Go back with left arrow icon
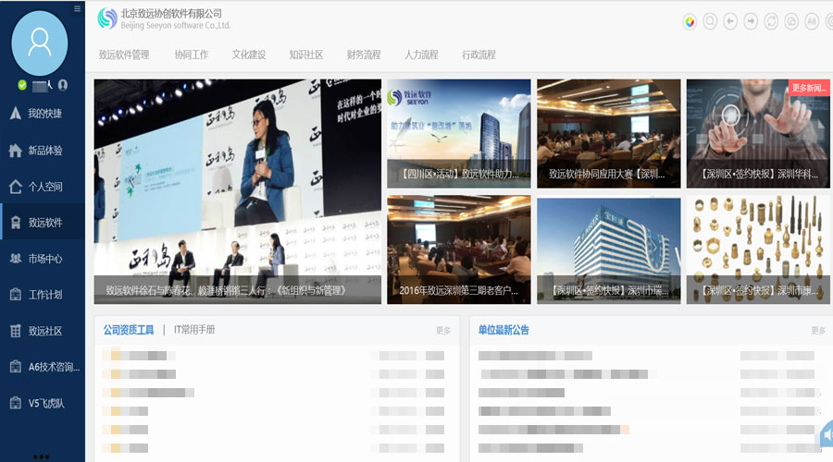 [x=730, y=22]
